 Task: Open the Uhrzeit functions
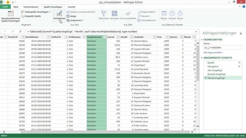[172, 16]
